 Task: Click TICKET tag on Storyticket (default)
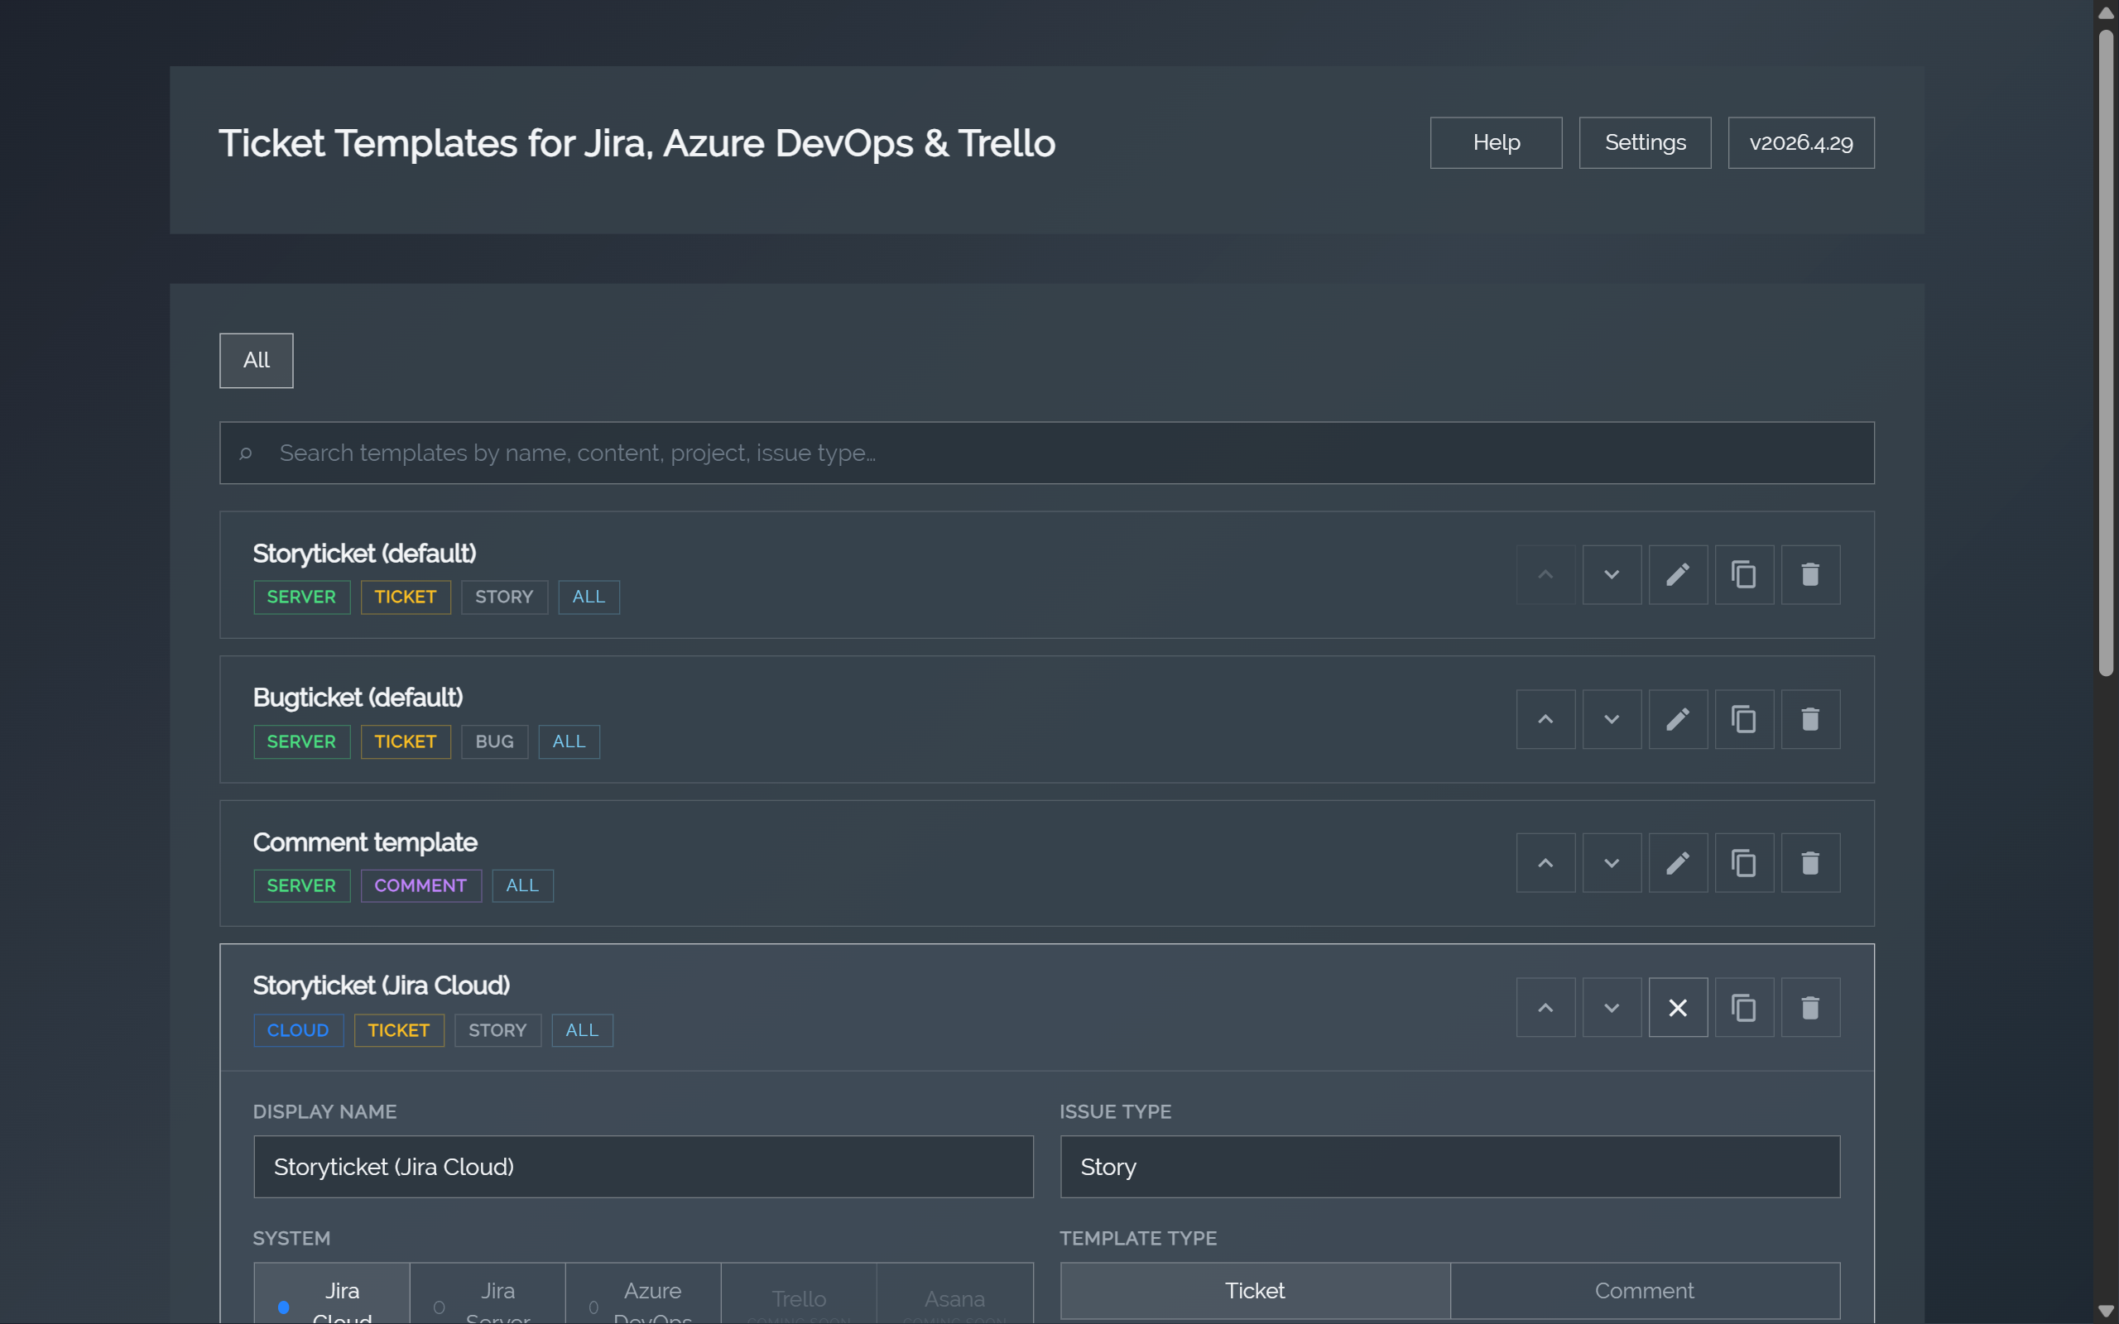pos(406,597)
